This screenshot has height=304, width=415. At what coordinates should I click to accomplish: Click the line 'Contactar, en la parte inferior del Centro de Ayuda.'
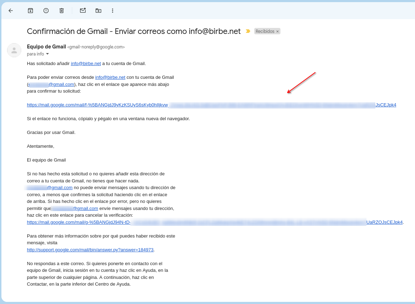pos(79,284)
